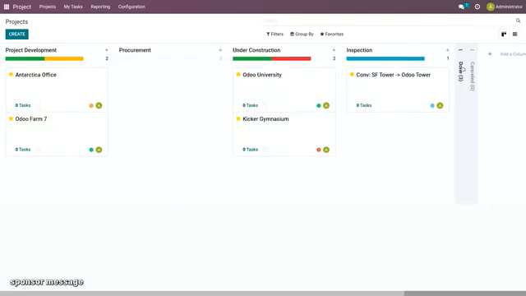The height and width of the screenshot is (296, 526).
Task: Open the My Tasks menu
Action: click(73, 7)
